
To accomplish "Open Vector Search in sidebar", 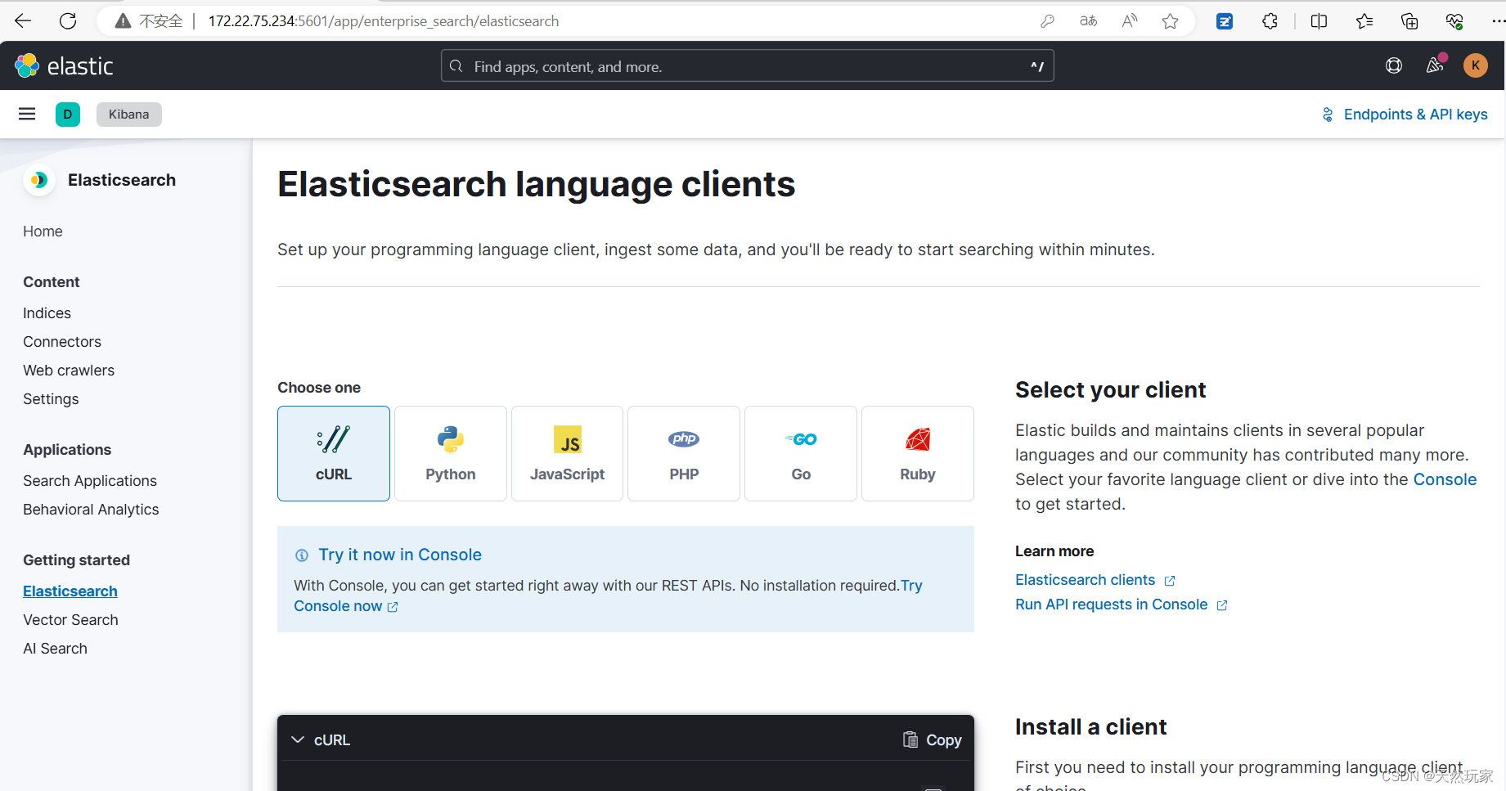I will coord(70,620).
